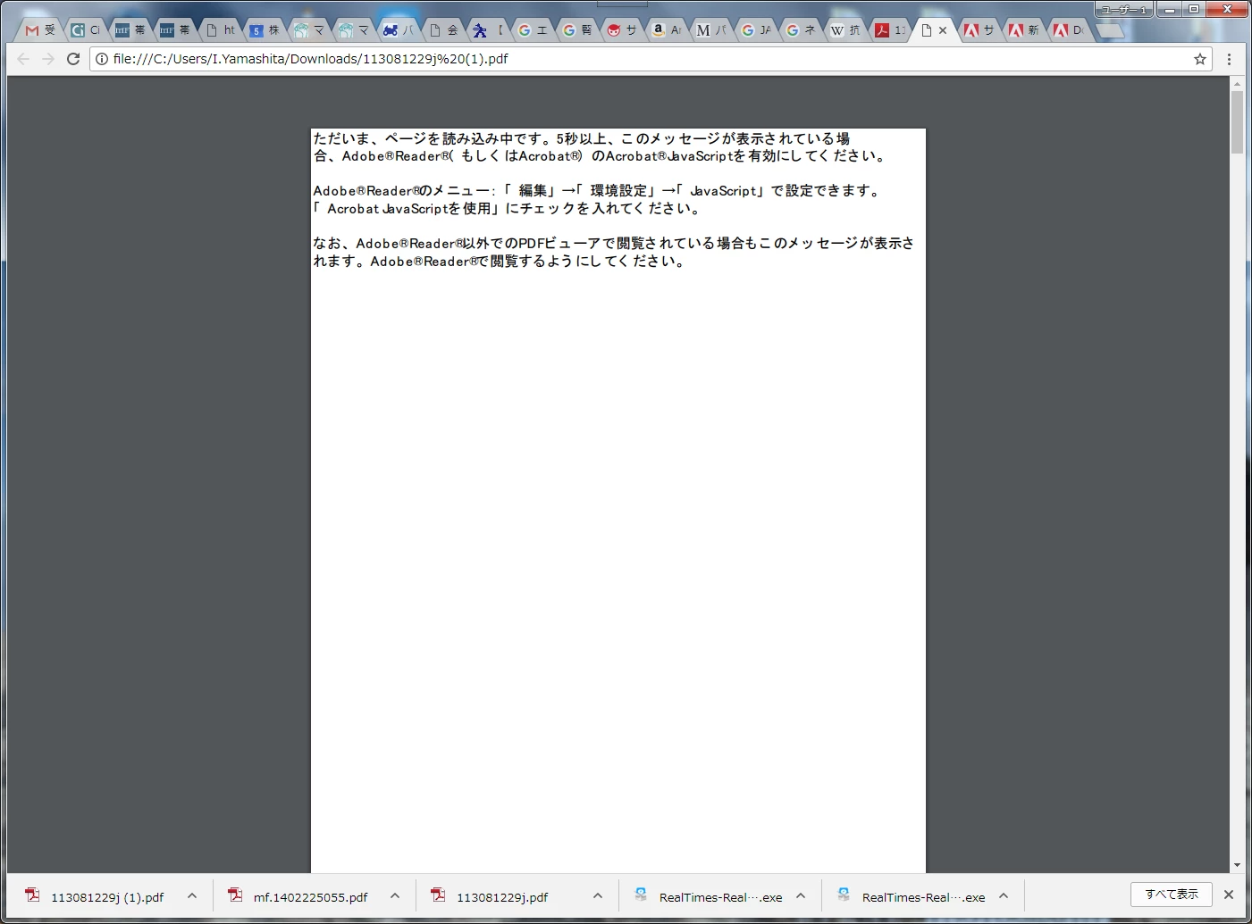The image size is (1252, 924).
Task: Open the Google tab labeled 腎
Action: pos(576,30)
